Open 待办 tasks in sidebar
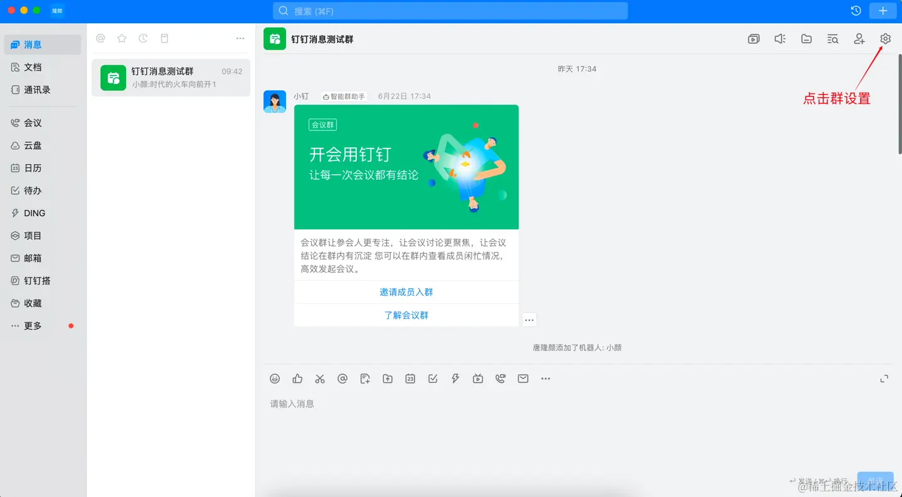This screenshot has height=497, width=902. click(43, 191)
